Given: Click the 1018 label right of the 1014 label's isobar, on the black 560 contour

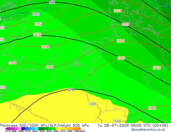Looking at the screenshot, I should click(126, 24).
